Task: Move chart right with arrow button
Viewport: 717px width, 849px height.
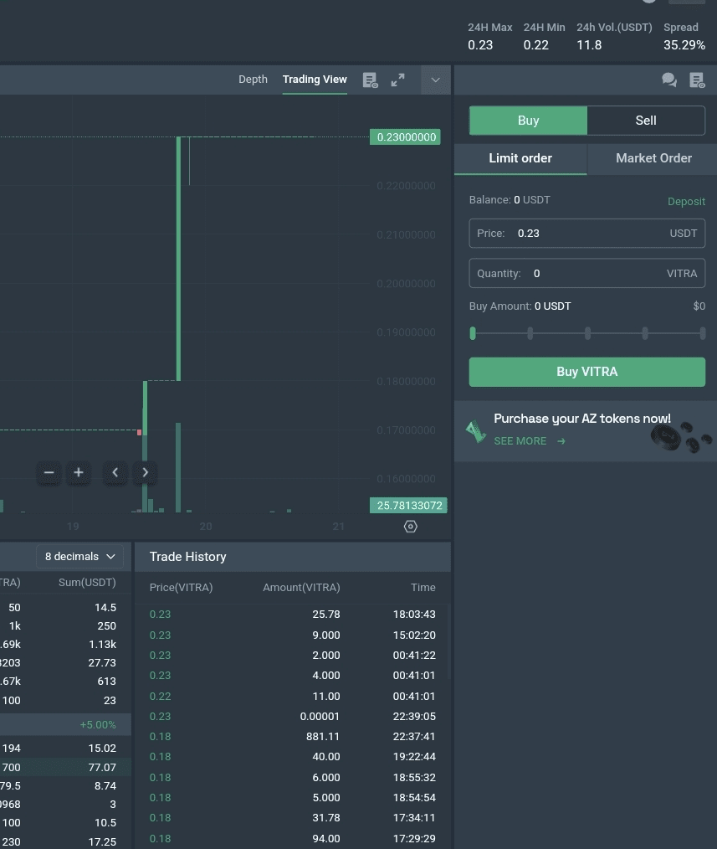Action: pyautogui.click(x=145, y=473)
